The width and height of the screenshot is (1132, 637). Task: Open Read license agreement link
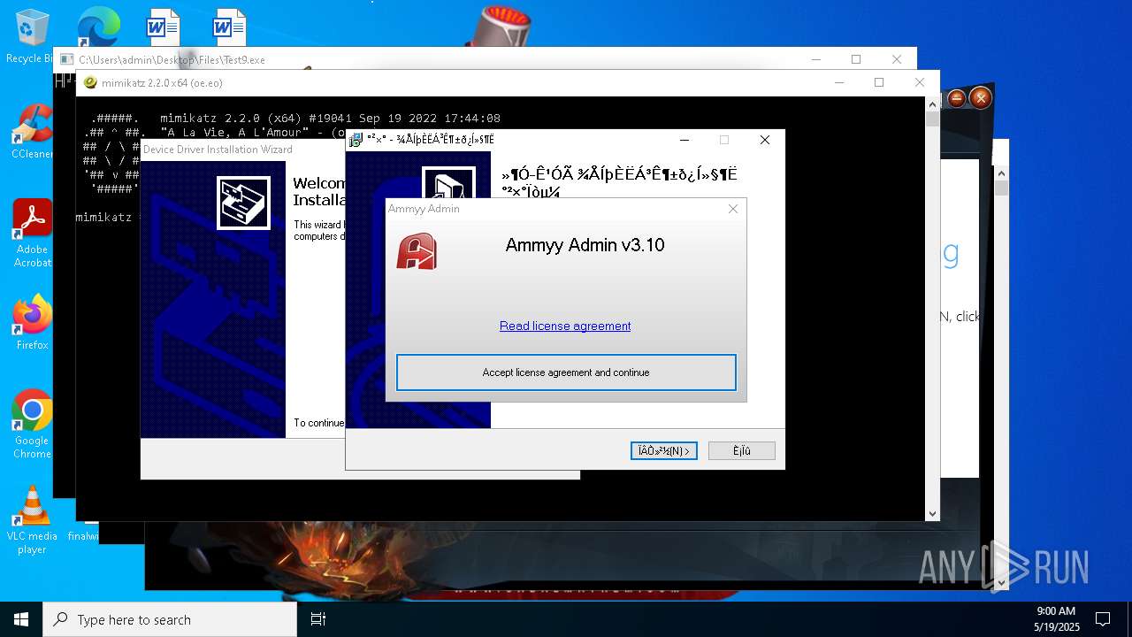pyautogui.click(x=565, y=326)
